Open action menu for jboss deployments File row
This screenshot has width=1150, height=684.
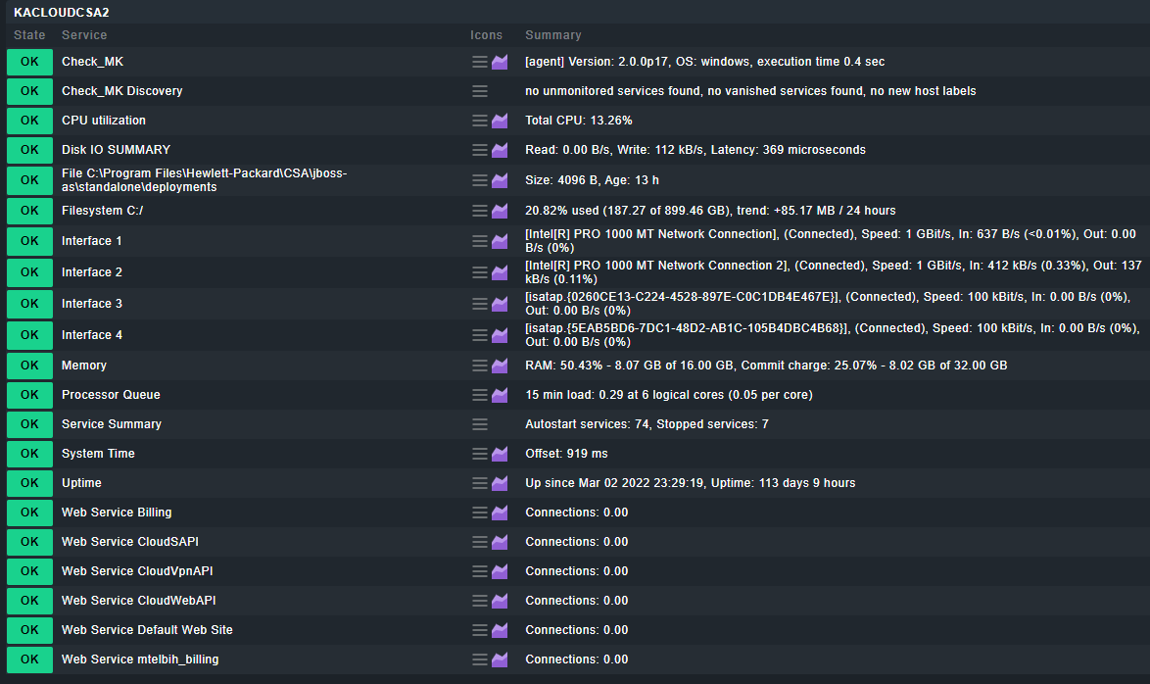point(480,180)
